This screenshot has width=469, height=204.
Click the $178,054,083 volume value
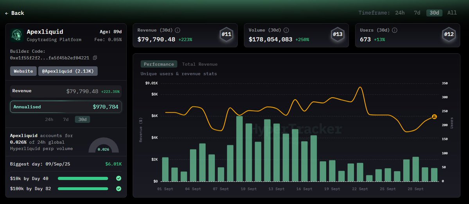click(270, 39)
